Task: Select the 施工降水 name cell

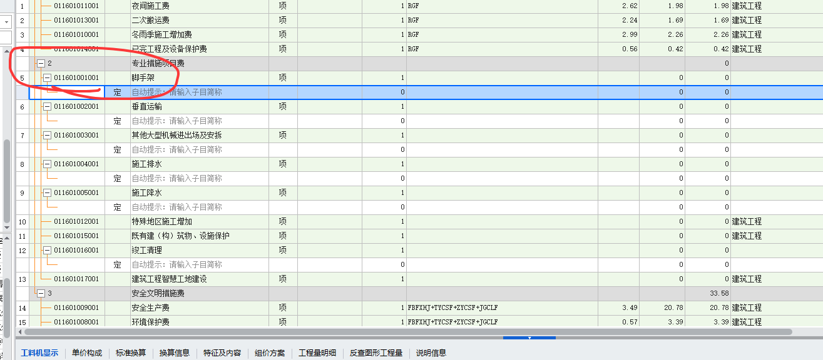Action: point(200,192)
